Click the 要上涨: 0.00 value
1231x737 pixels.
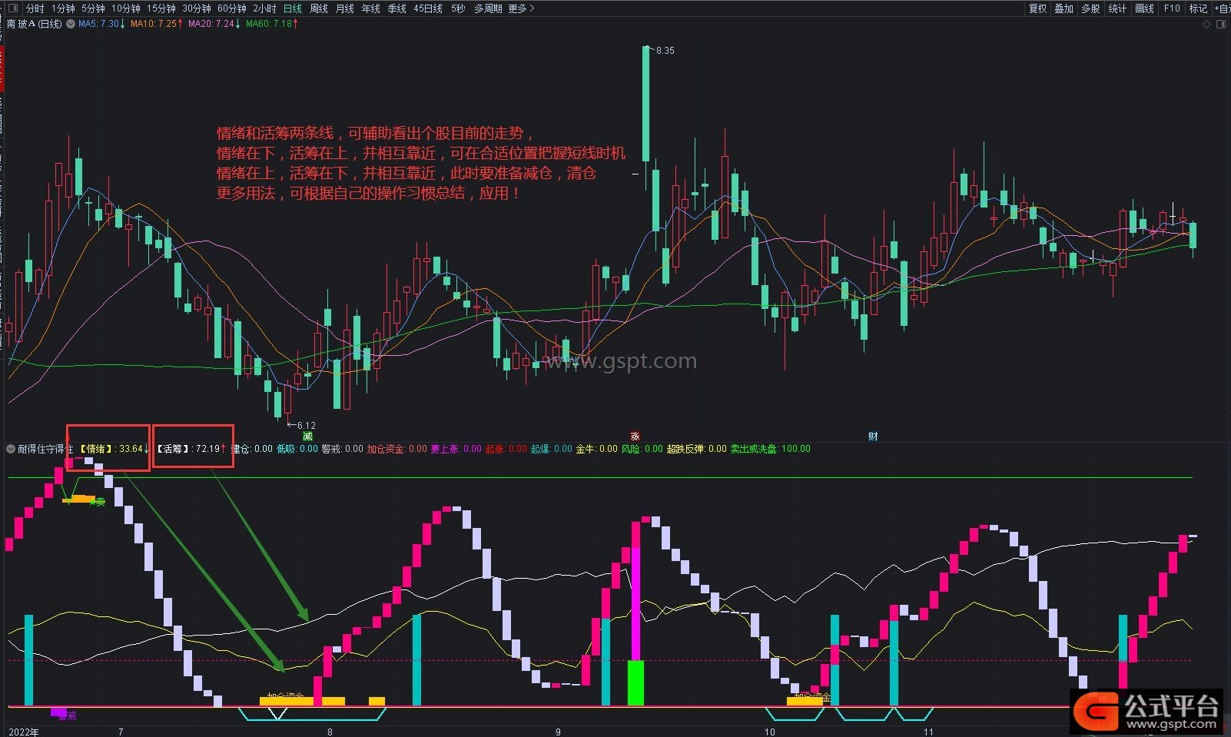click(x=456, y=449)
